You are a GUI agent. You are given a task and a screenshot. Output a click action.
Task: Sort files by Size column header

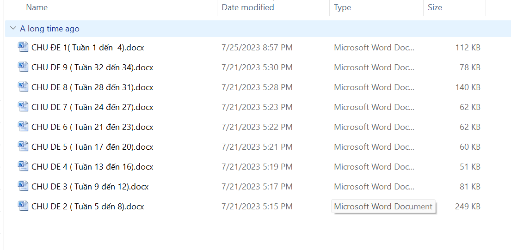435,7
